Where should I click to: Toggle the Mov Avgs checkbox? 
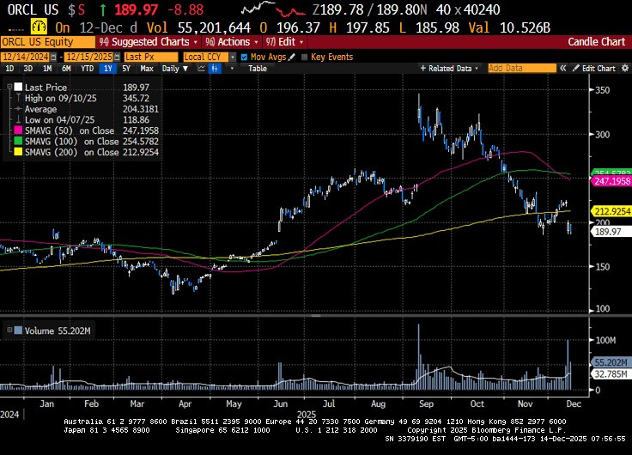coord(245,56)
